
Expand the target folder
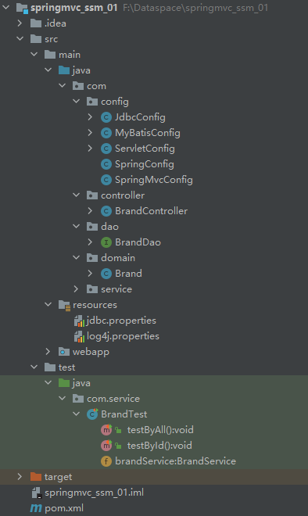click(20, 476)
